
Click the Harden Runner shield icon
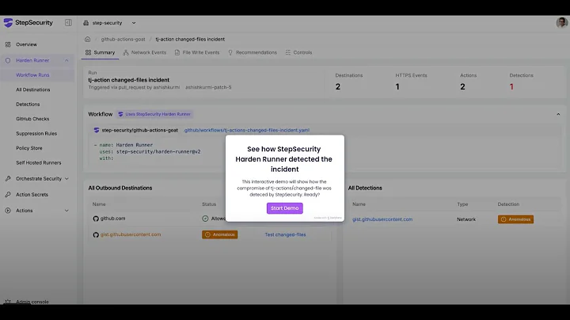tap(8, 60)
